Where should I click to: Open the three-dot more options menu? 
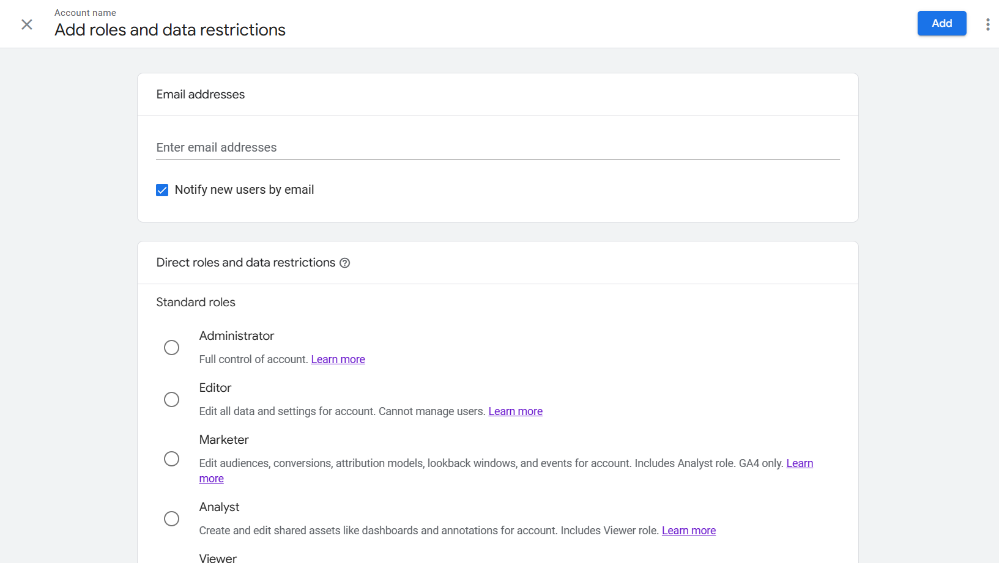click(x=987, y=24)
